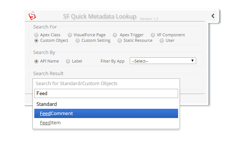
Task: Pick the User radio option
Action: tap(162, 41)
